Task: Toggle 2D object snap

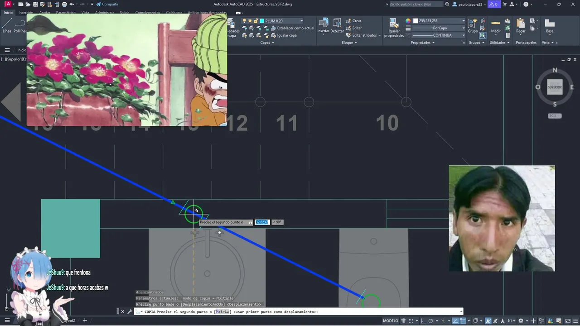Action: coord(463,321)
